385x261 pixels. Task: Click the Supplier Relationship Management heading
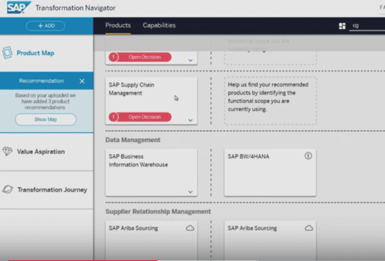click(158, 212)
